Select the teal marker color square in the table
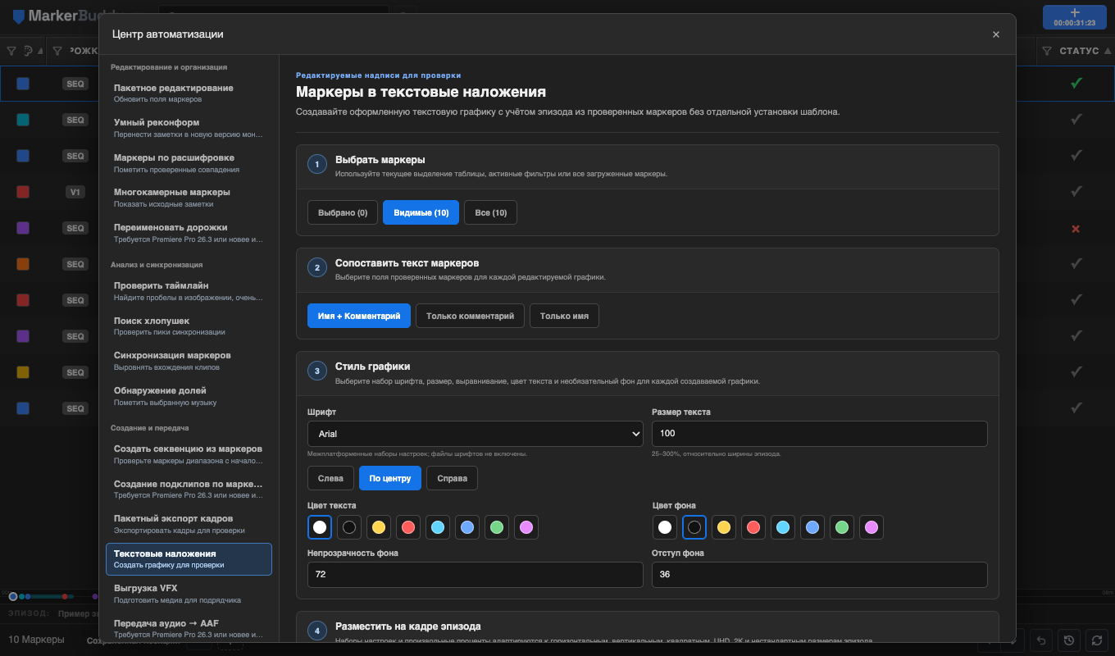 [x=23, y=120]
